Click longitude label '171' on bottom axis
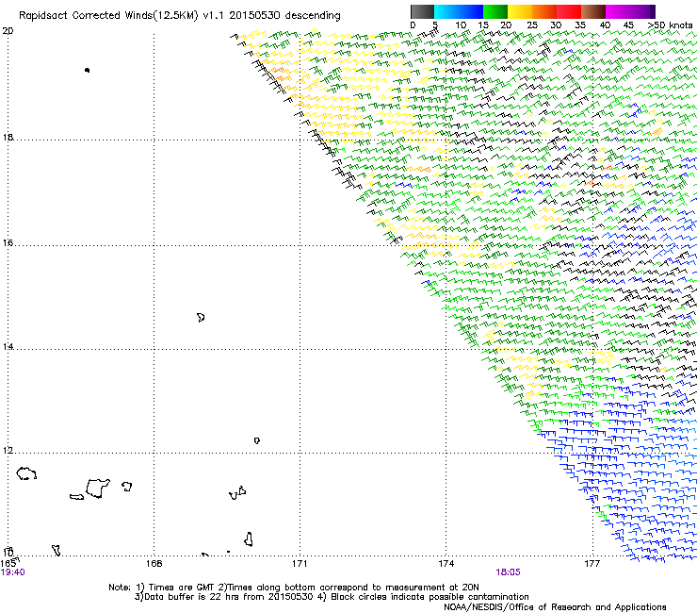 pos(300,564)
